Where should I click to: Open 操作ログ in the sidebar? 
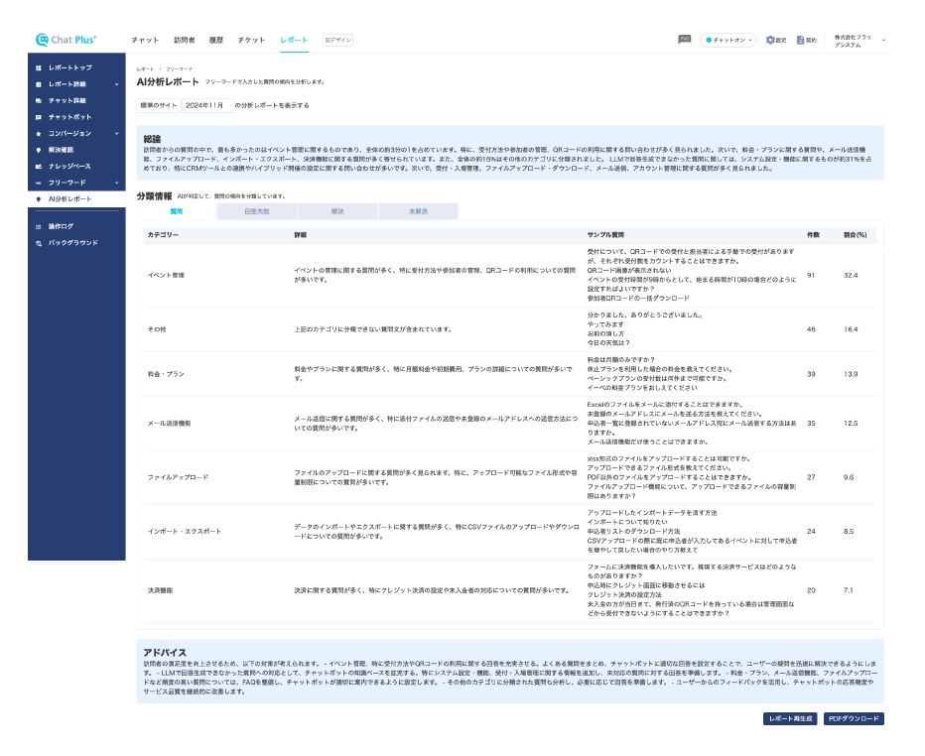(x=66, y=226)
